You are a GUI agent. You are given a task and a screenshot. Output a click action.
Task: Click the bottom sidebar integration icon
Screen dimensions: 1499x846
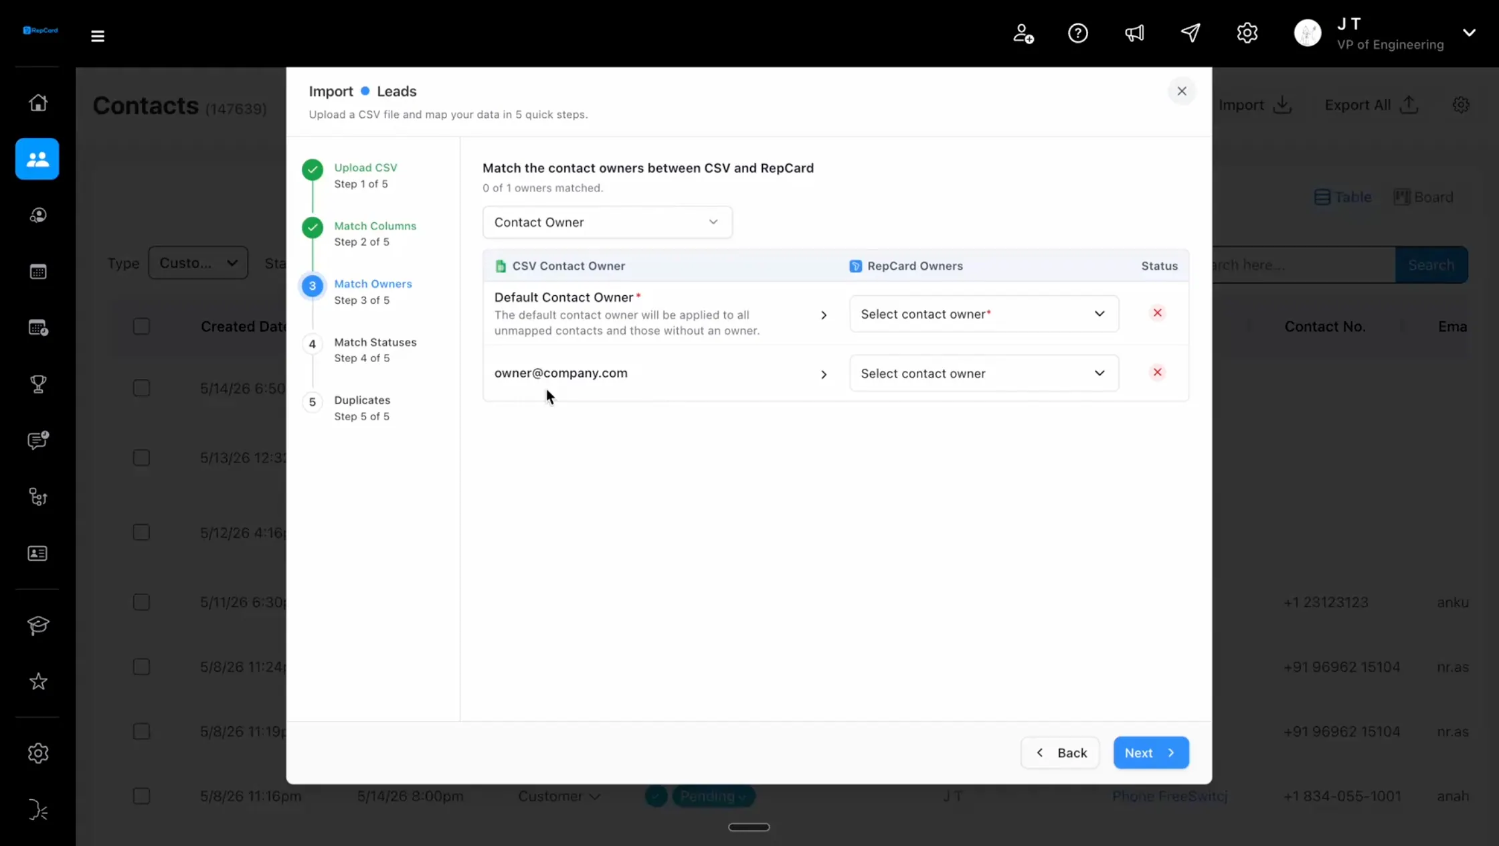click(38, 810)
